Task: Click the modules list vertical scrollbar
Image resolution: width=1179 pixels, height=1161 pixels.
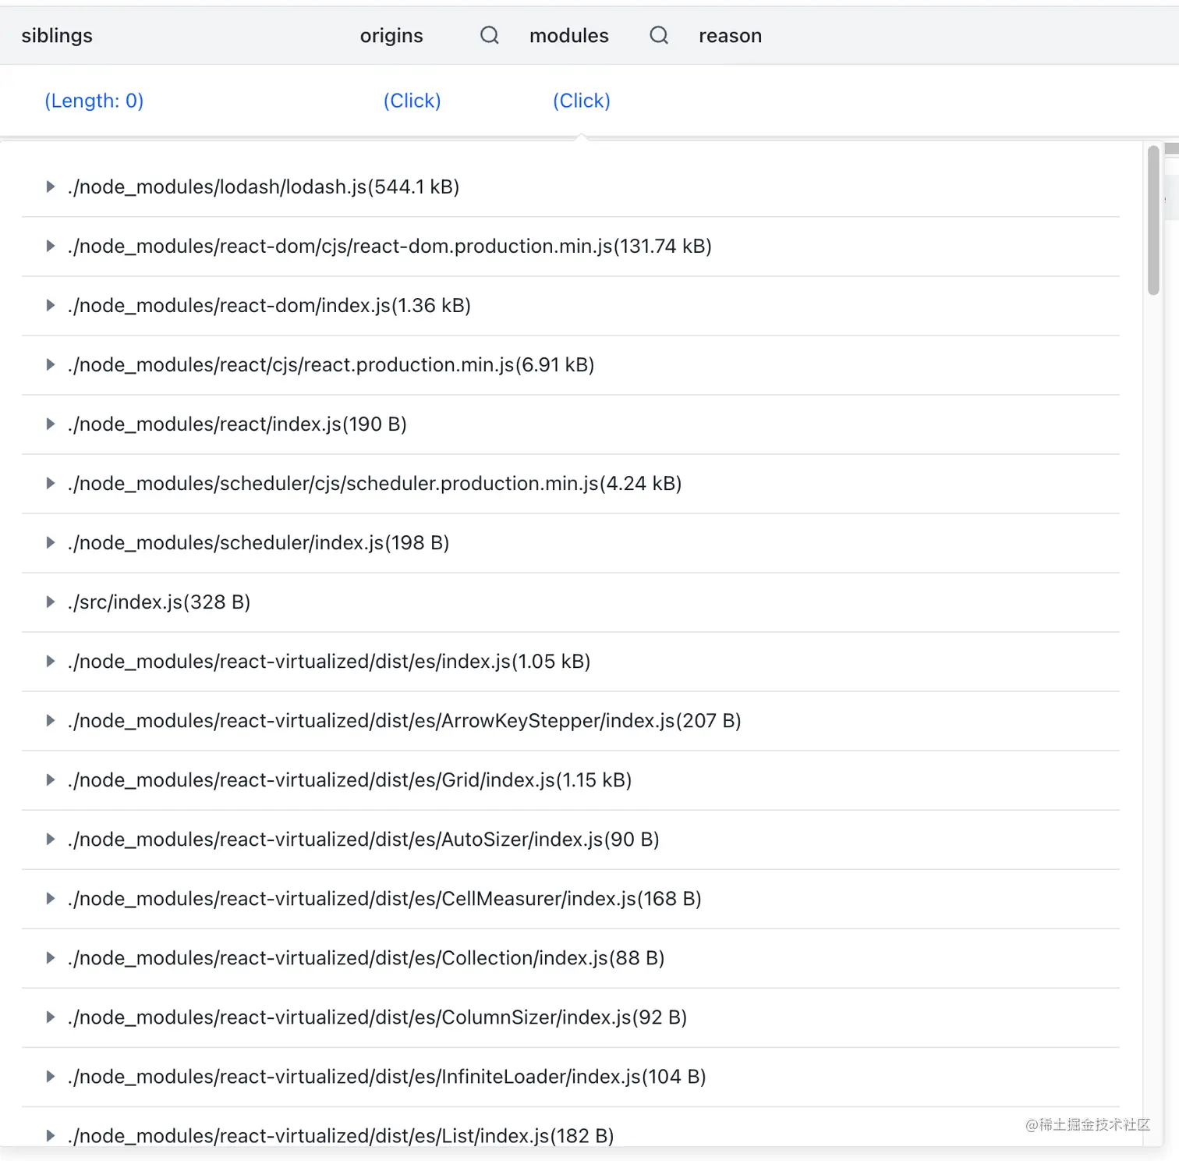Action: point(1153,221)
